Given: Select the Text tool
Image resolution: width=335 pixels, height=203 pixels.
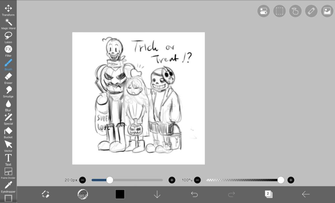Looking at the screenshot, I should pos(8,160).
